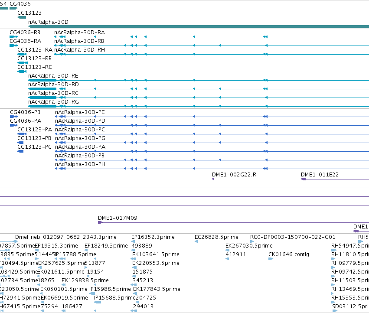The width and height of the screenshot is (369, 313).
Task: Click EST label 493889
Action: point(142,246)
